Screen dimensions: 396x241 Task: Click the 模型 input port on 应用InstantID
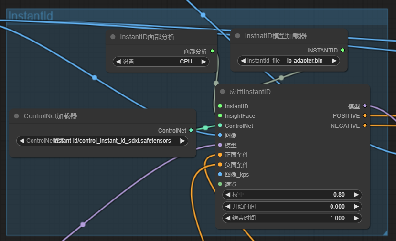220,145
